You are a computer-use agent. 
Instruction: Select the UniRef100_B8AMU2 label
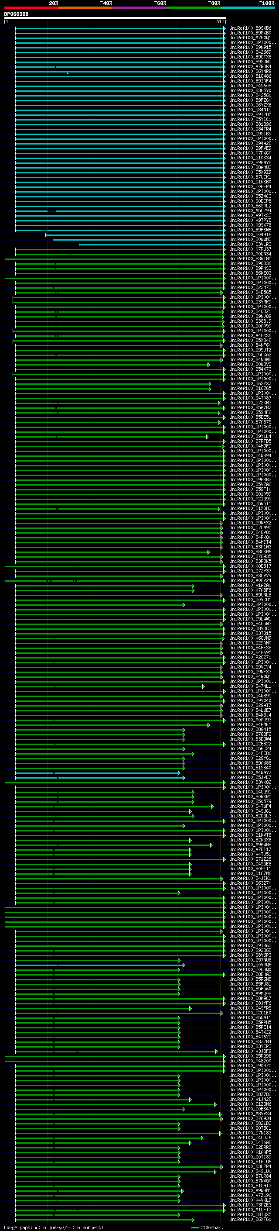pos(250,167)
